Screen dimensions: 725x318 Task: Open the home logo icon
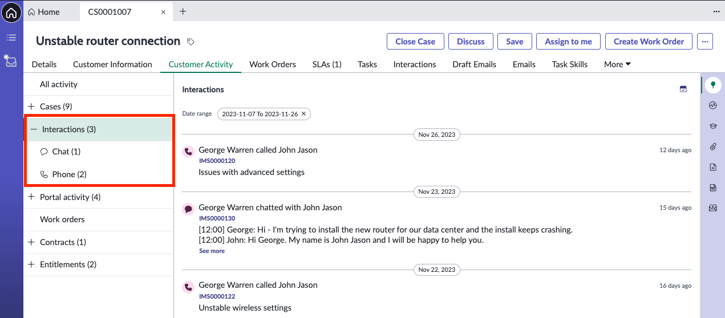pyautogui.click(x=11, y=12)
